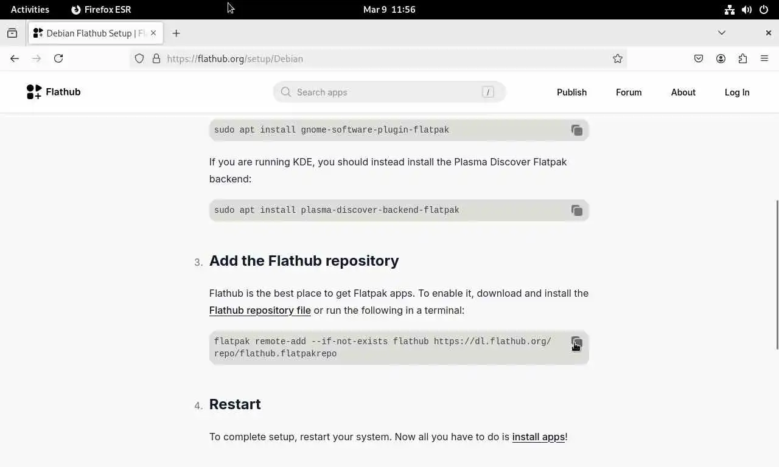Click the Log In button

click(737, 92)
